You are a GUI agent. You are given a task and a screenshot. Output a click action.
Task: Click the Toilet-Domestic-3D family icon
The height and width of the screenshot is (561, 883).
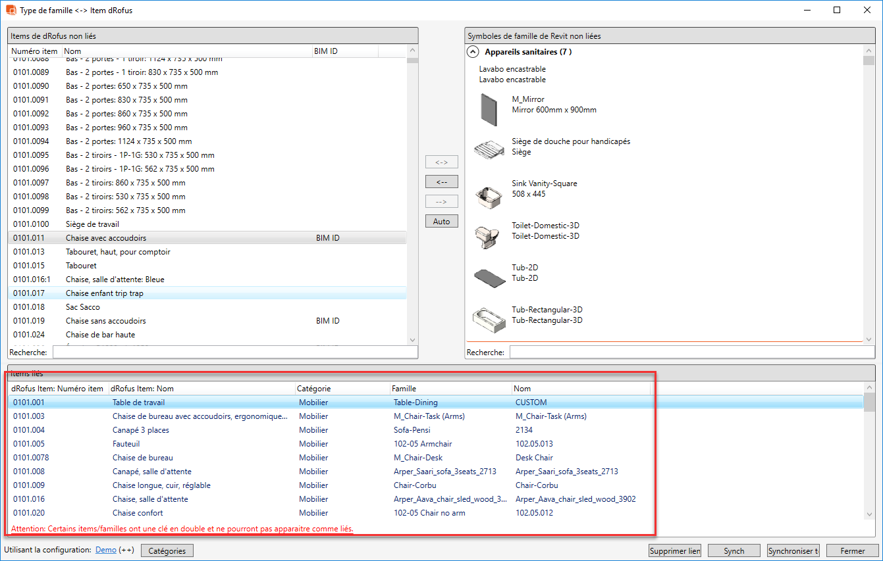pyautogui.click(x=489, y=235)
